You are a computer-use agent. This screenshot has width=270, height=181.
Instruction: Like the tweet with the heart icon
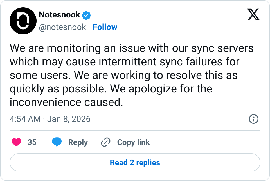(x=16, y=142)
